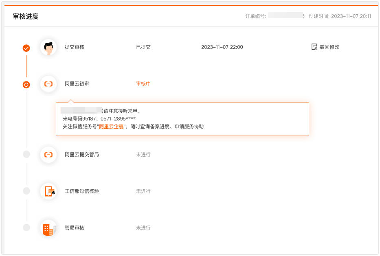Click the 撤回修改 button
Viewport: 380px width, 256px height.
329,47
